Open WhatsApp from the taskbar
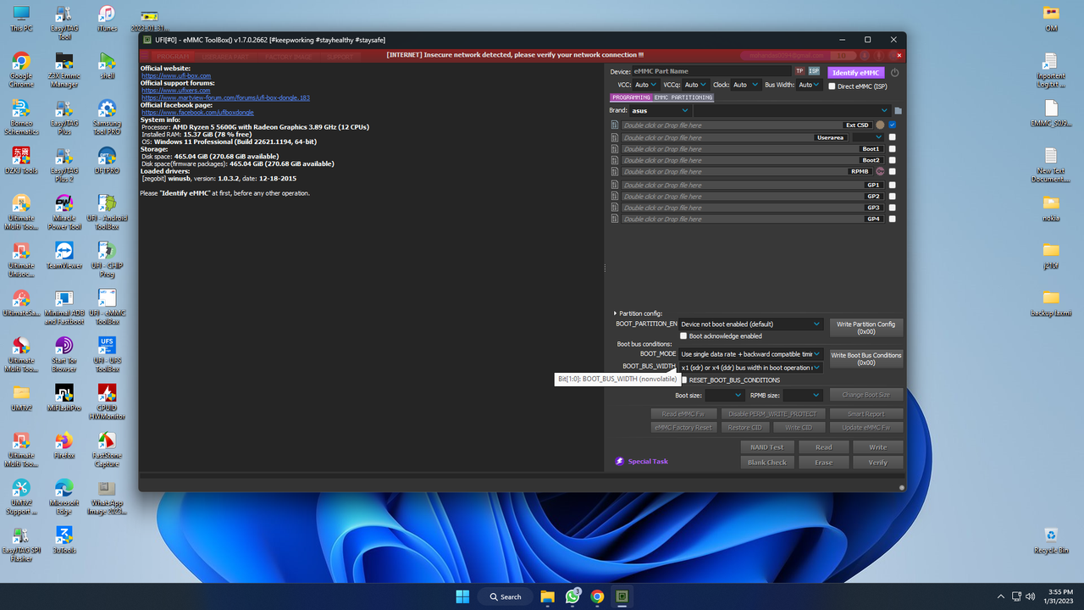This screenshot has height=610, width=1084. [572, 596]
